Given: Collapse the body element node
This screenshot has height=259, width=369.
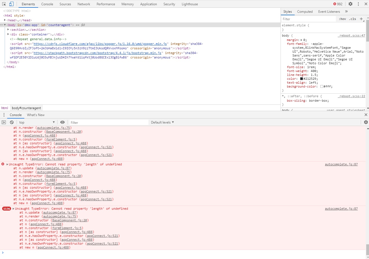Looking at the screenshot, I should 5,25.
